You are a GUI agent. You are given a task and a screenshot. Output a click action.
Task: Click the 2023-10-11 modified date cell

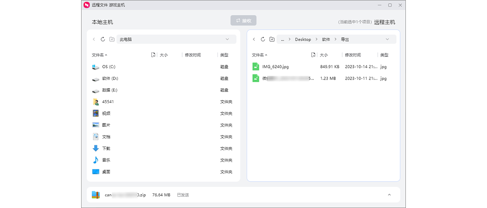click(x=361, y=78)
